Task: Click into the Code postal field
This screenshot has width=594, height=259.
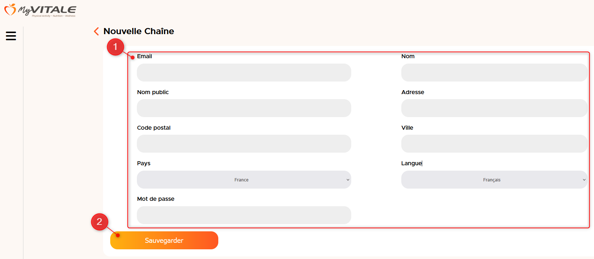Action: click(x=244, y=144)
